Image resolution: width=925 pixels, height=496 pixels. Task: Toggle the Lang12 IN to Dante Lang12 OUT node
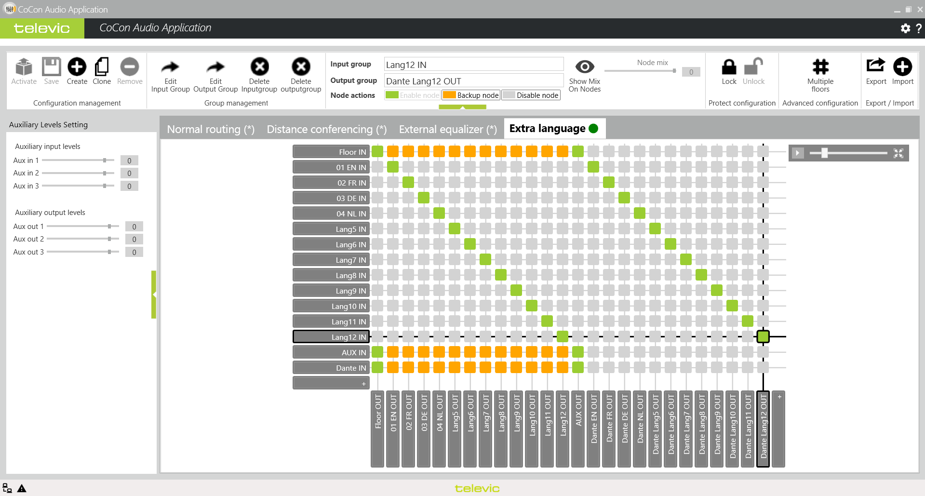pos(763,336)
